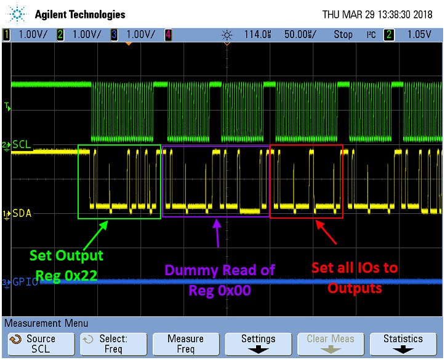The width and height of the screenshot is (445, 360).
Task: Click the hollow time reference marker at center top
Action: (x=227, y=44)
